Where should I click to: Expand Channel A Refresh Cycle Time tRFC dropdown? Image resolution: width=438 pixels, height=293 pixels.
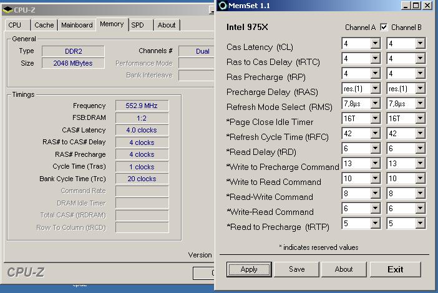pyautogui.click(x=376, y=133)
